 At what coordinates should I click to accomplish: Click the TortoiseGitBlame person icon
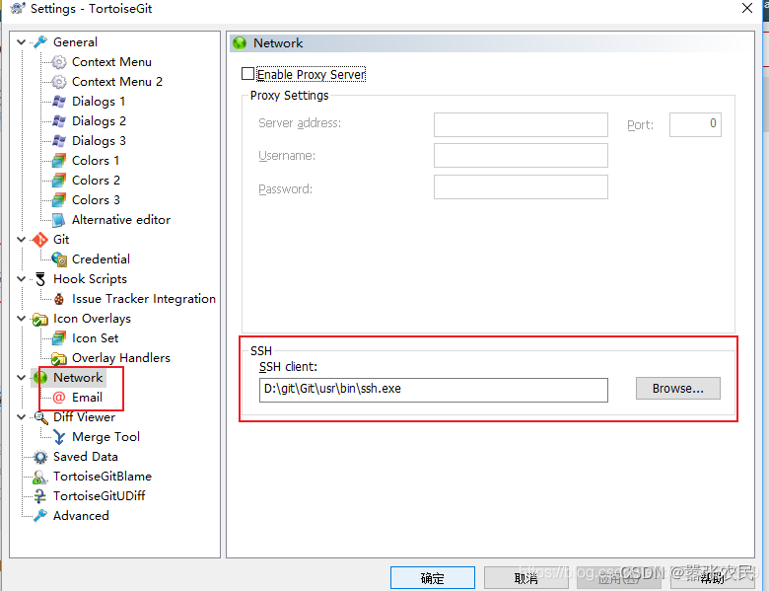tap(39, 477)
